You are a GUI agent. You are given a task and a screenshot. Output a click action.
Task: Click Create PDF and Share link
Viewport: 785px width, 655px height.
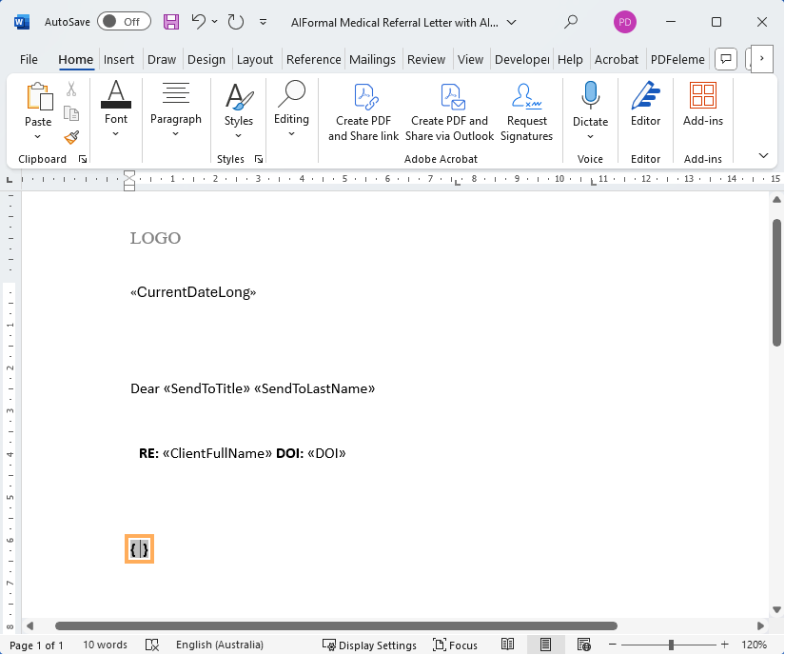coord(363,112)
